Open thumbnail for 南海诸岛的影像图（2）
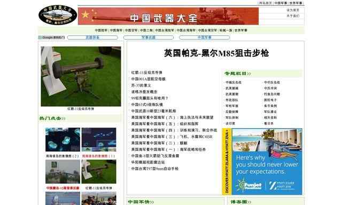Screen dimensions: 342x205 (63, 139)
